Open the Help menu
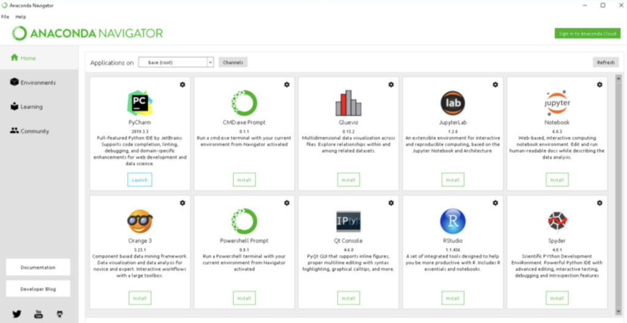 pos(21,17)
